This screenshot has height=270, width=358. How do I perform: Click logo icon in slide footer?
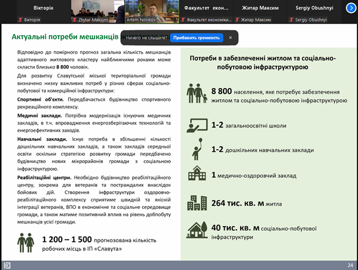pyautogui.click(x=7, y=266)
